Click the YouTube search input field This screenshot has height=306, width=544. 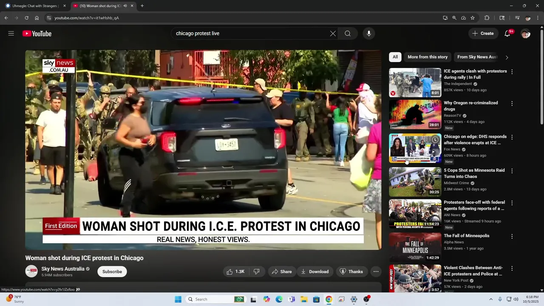[251, 34]
